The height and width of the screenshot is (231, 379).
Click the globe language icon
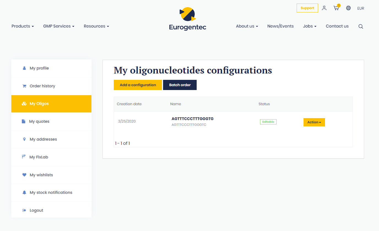tap(348, 8)
